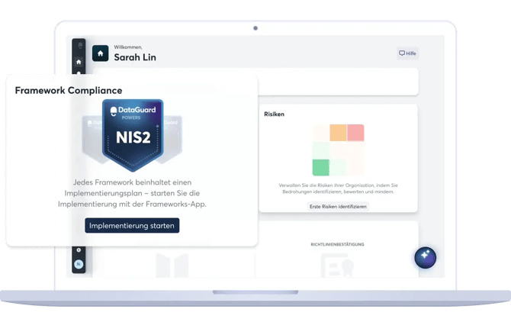Click Implementierung starten button

pos(132,226)
